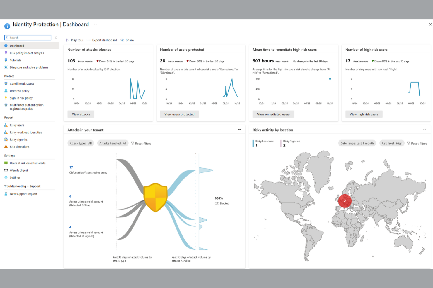Close the Identity Protection blade
The image size is (433, 288).
[430, 25]
